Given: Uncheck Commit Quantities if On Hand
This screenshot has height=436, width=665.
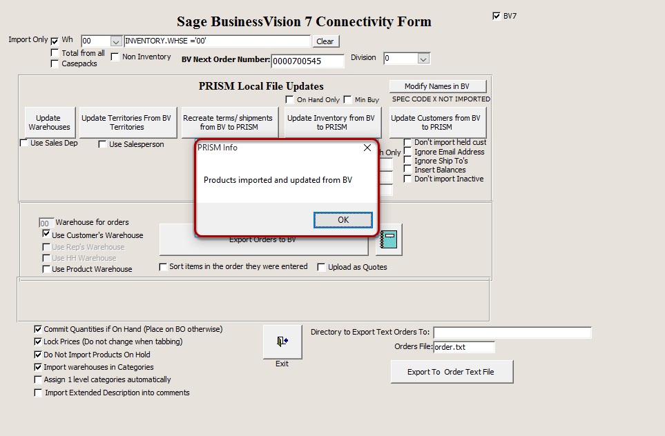Looking at the screenshot, I should coord(38,329).
